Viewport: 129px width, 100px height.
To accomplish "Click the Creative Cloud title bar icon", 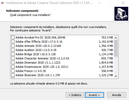I will pyautogui.click(x=3, y=3).
